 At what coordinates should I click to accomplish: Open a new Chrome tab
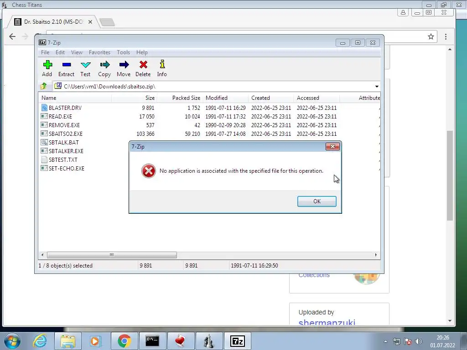point(107,22)
